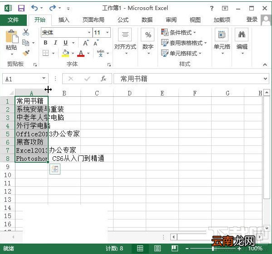Apply red font color
This screenshot has height=254, width=272.
81,53
